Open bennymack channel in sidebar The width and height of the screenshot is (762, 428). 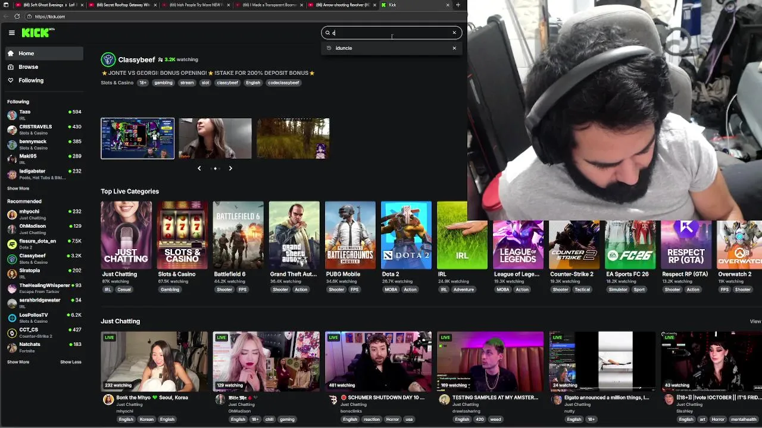click(x=45, y=144)
